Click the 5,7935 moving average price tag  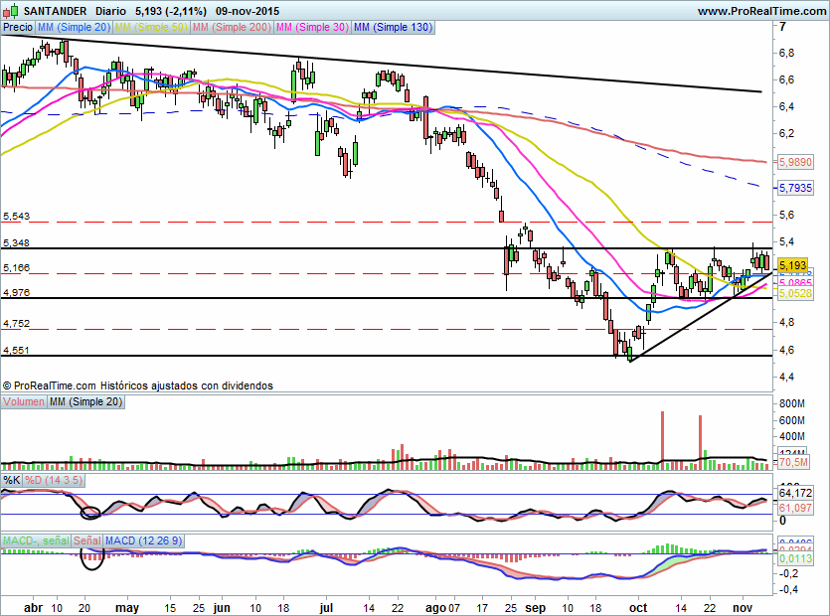tap(795, 188)
